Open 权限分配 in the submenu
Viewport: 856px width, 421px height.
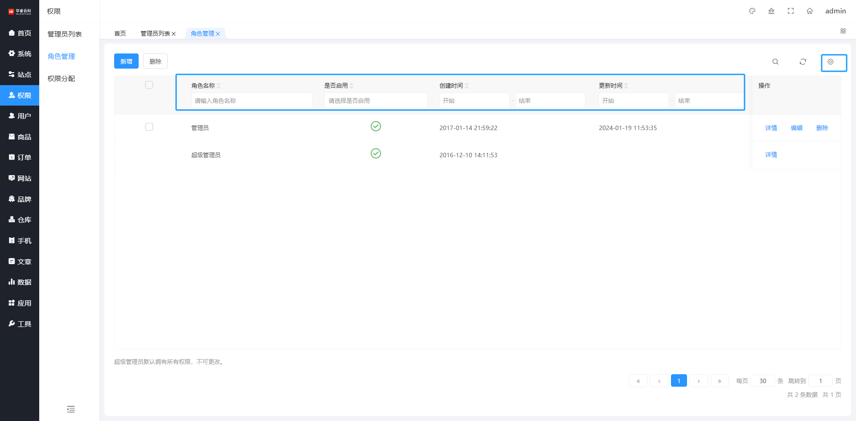point(62,78)
